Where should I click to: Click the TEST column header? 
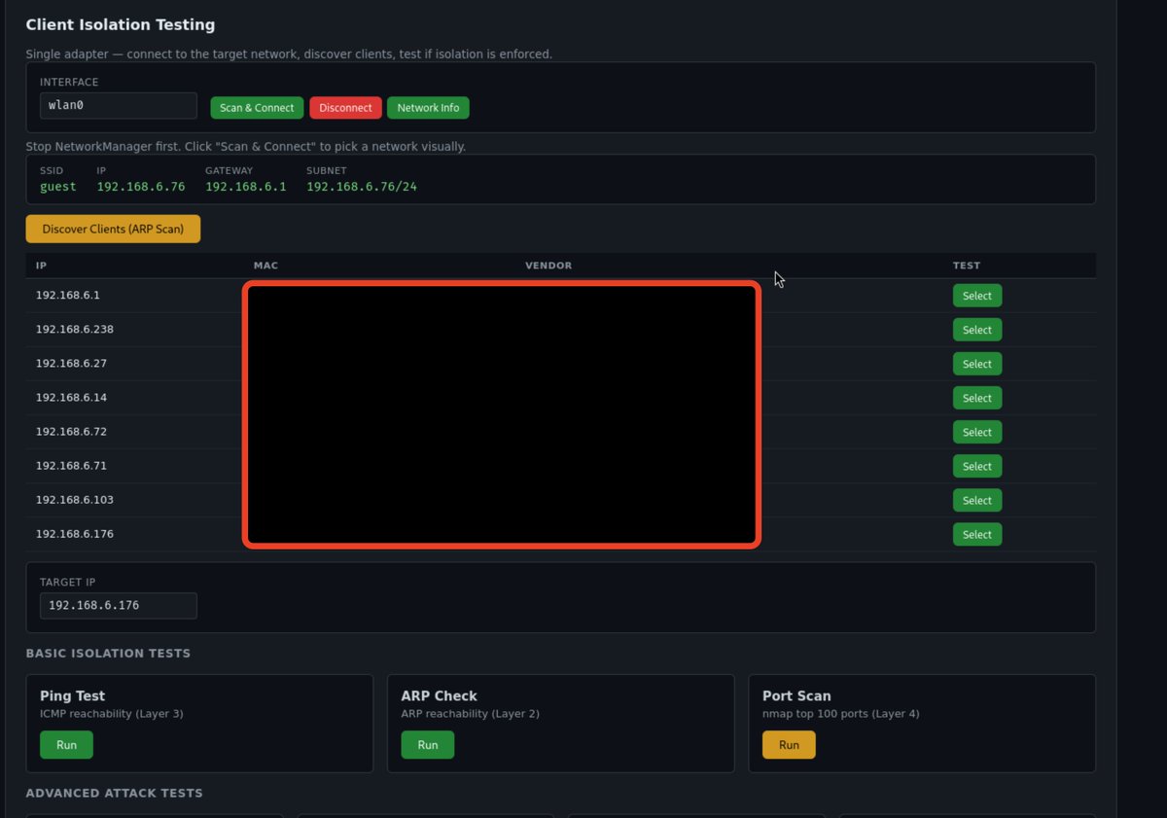(967, 266)
